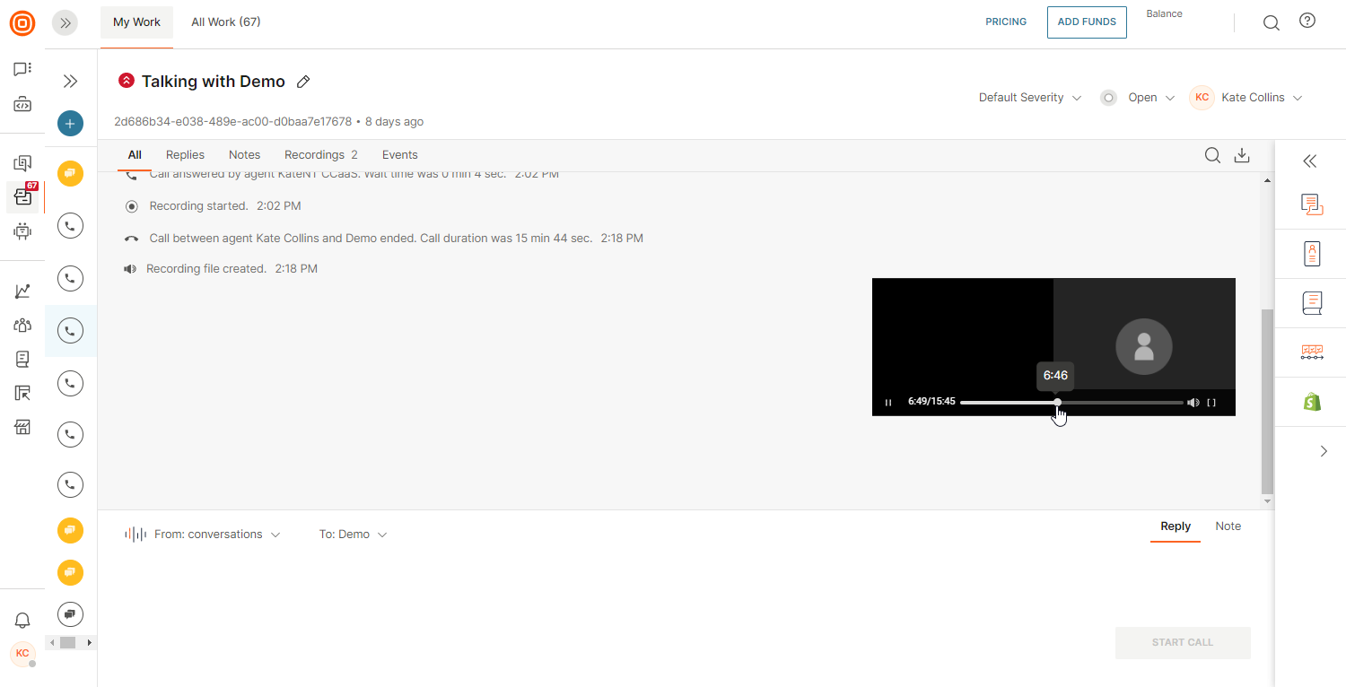Open the From: conversations dropdown

pos(217,535)
